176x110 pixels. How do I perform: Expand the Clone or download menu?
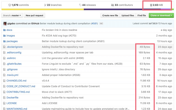[161, 15]
